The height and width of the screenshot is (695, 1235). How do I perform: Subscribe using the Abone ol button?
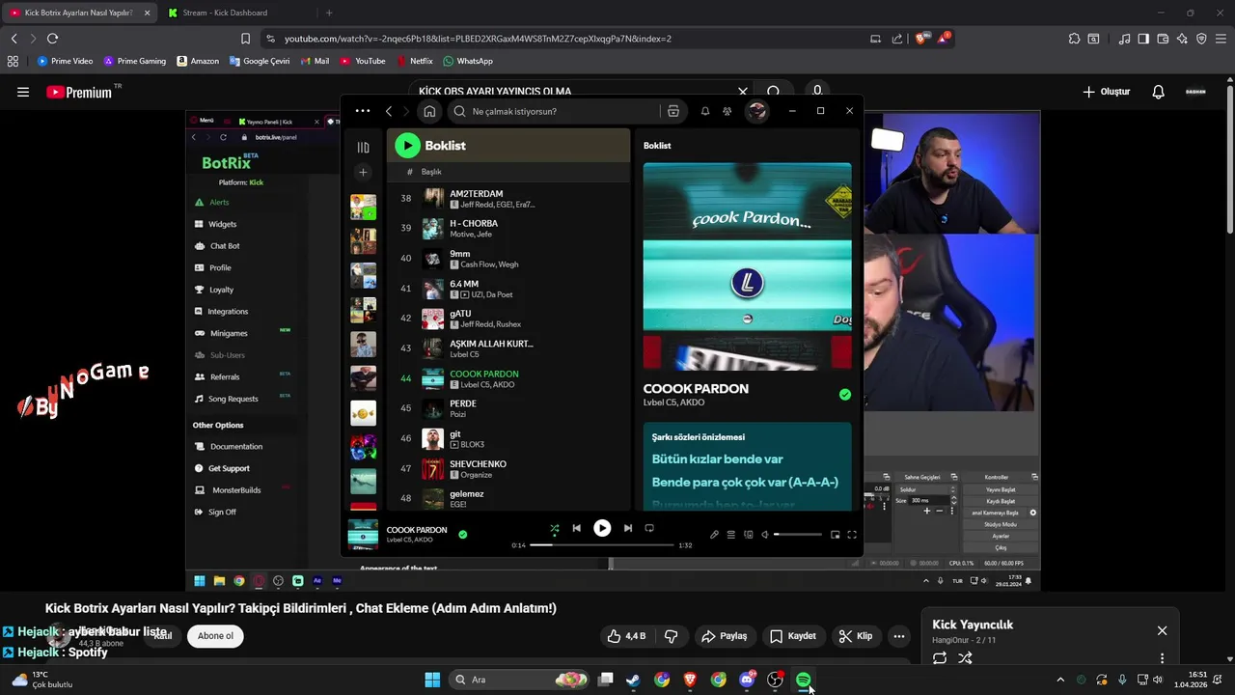point(215,636)
